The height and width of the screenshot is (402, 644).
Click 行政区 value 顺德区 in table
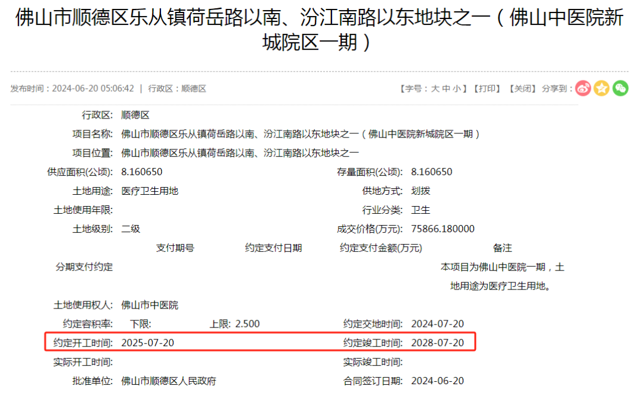click(x=135, y=115)
